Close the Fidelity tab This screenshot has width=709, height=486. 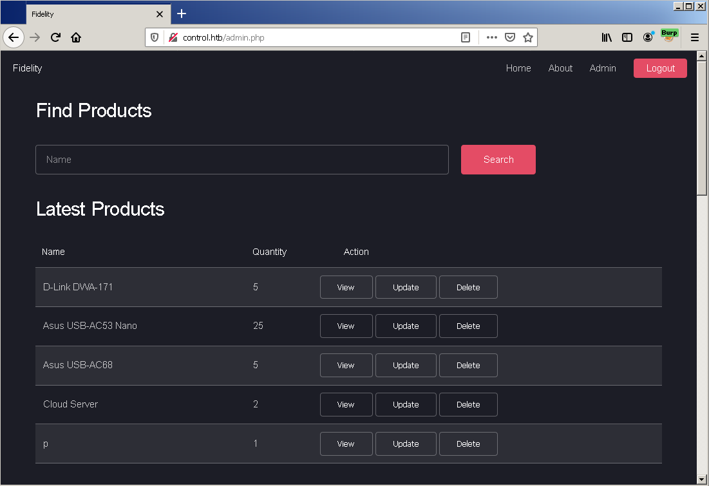160,14
